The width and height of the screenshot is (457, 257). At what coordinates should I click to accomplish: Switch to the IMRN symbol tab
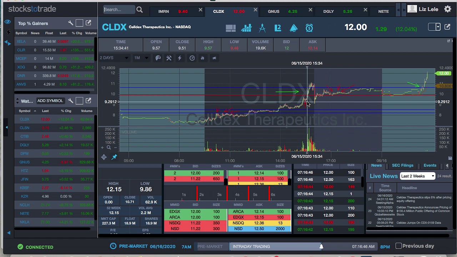tap(164, 11)
